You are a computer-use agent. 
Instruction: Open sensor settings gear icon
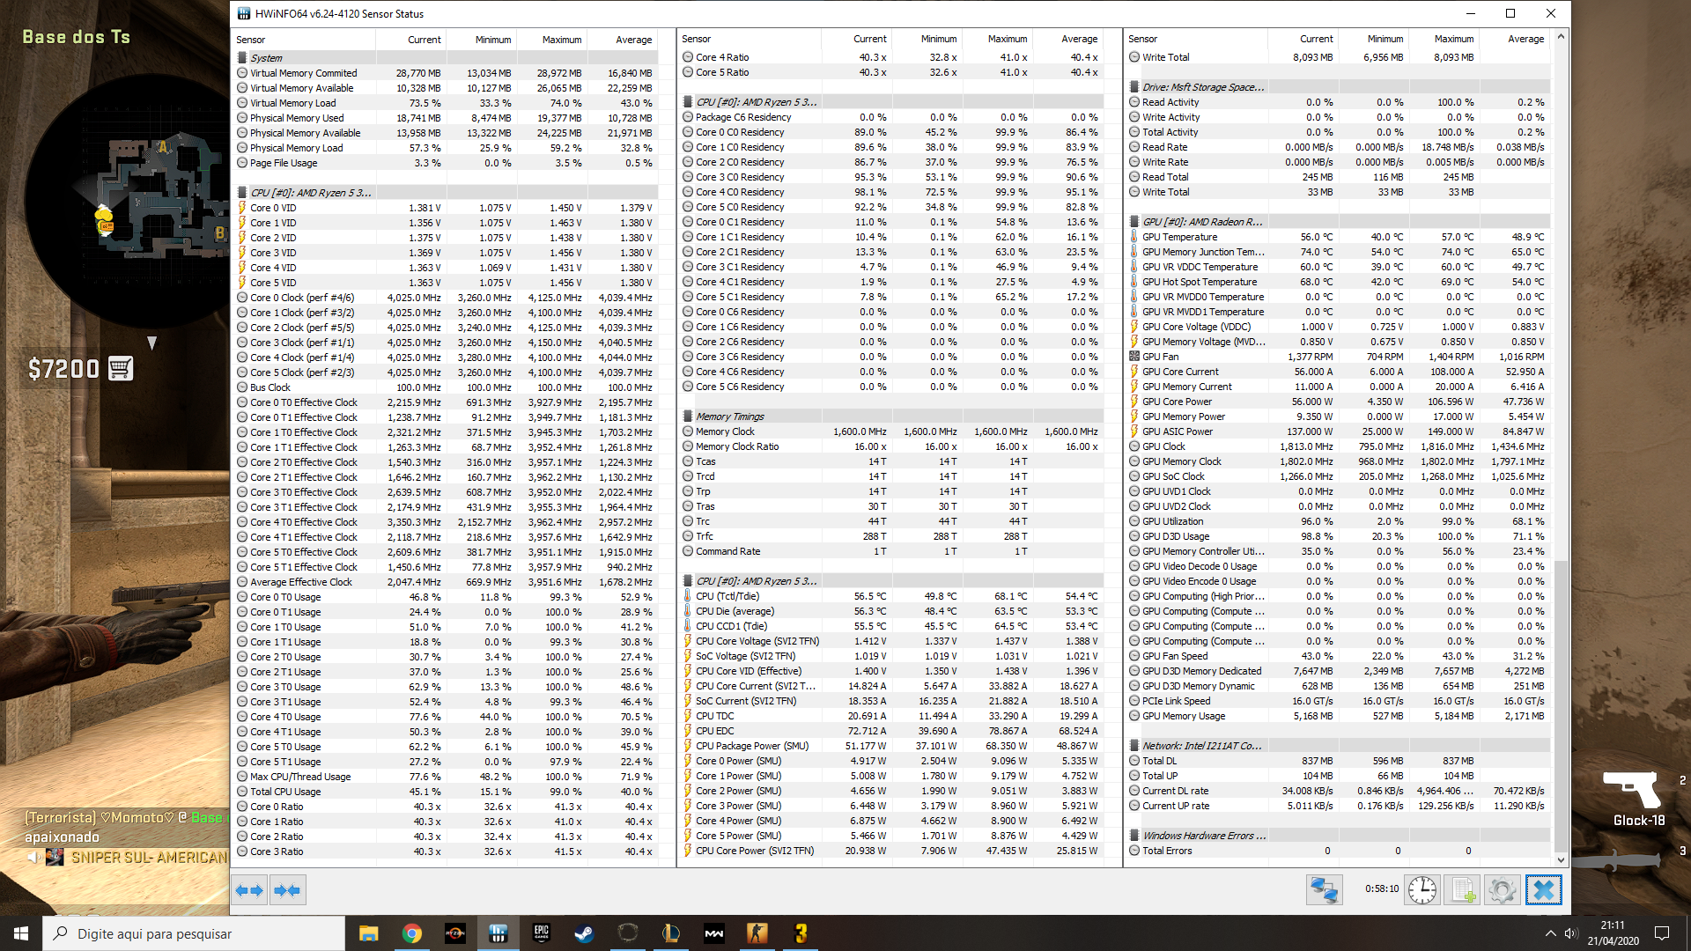(x=1503, y=890)
